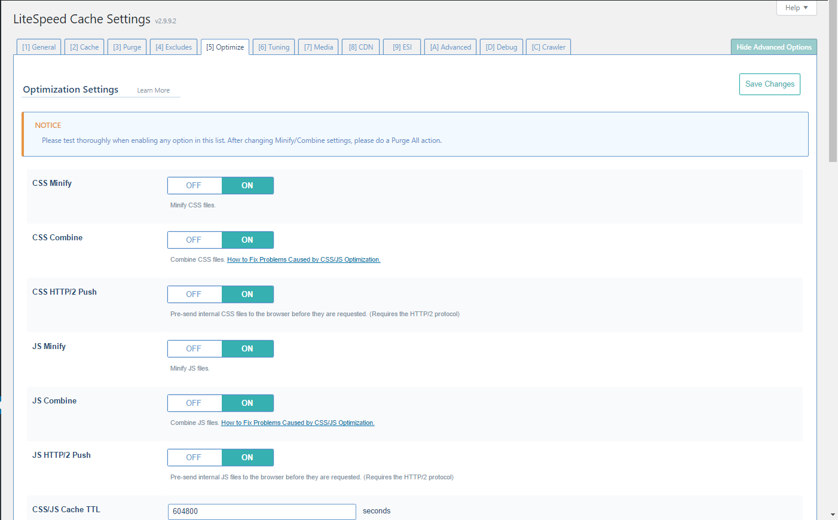The height and width of the screenshot is (520, 838).
Task: Select the NOTICE heading text
Action: tap(48, 126)
